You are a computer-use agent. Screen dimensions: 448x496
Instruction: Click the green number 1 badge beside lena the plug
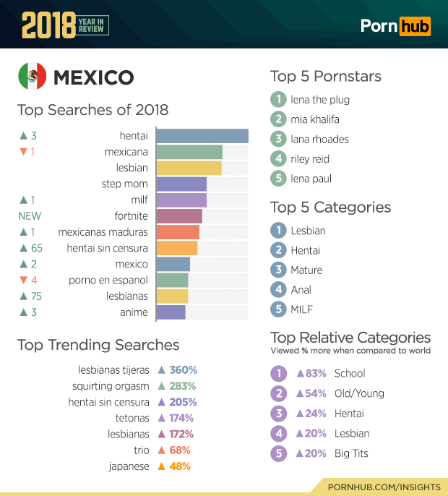pos(278,100)
